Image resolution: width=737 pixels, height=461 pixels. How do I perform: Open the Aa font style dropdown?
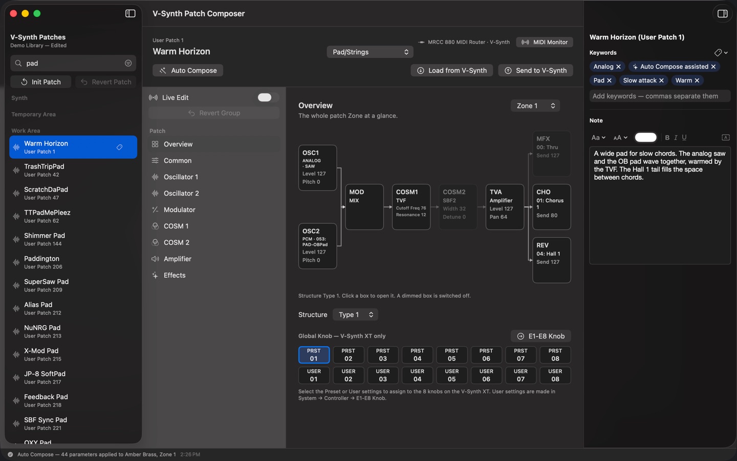[598, 137]
